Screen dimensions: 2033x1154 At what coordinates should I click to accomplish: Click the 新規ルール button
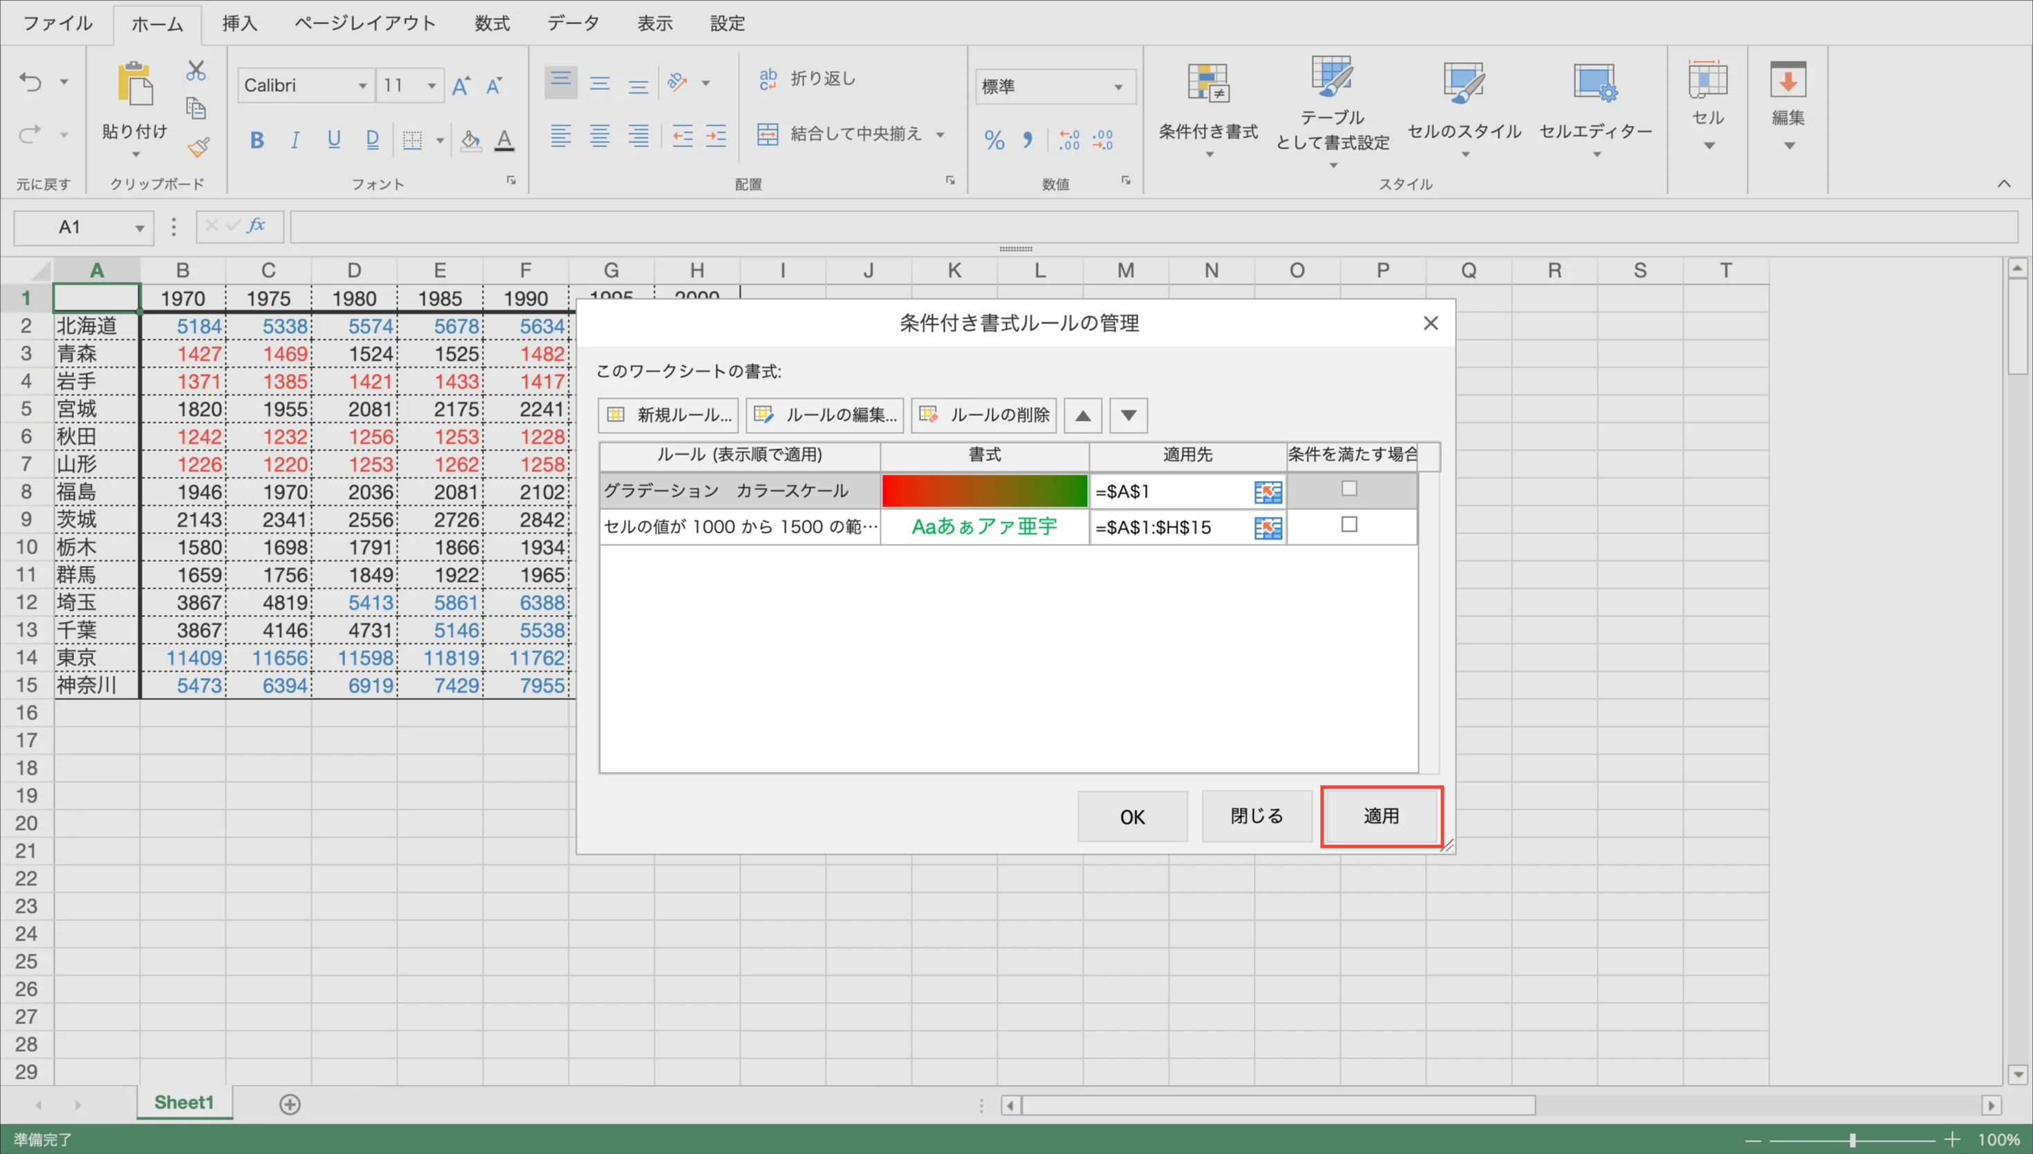(x=669, y=415)
